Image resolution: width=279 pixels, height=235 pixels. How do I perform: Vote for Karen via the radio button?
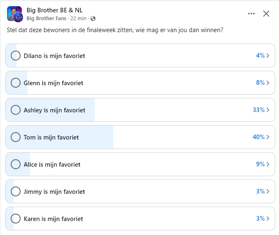tap(16, 219)
